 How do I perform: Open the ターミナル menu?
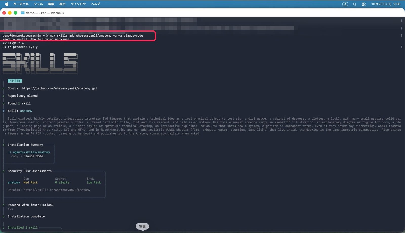click(21, 4)
